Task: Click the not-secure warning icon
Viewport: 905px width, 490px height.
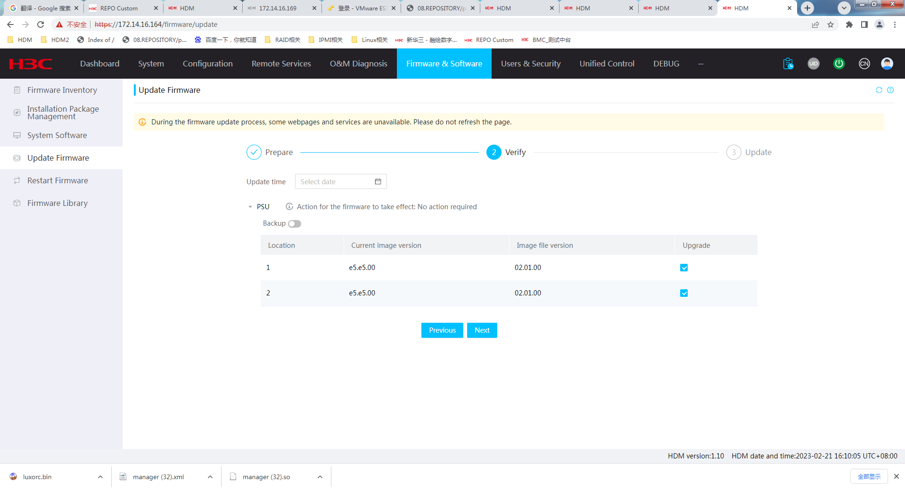Action: [x=59, y=24]
